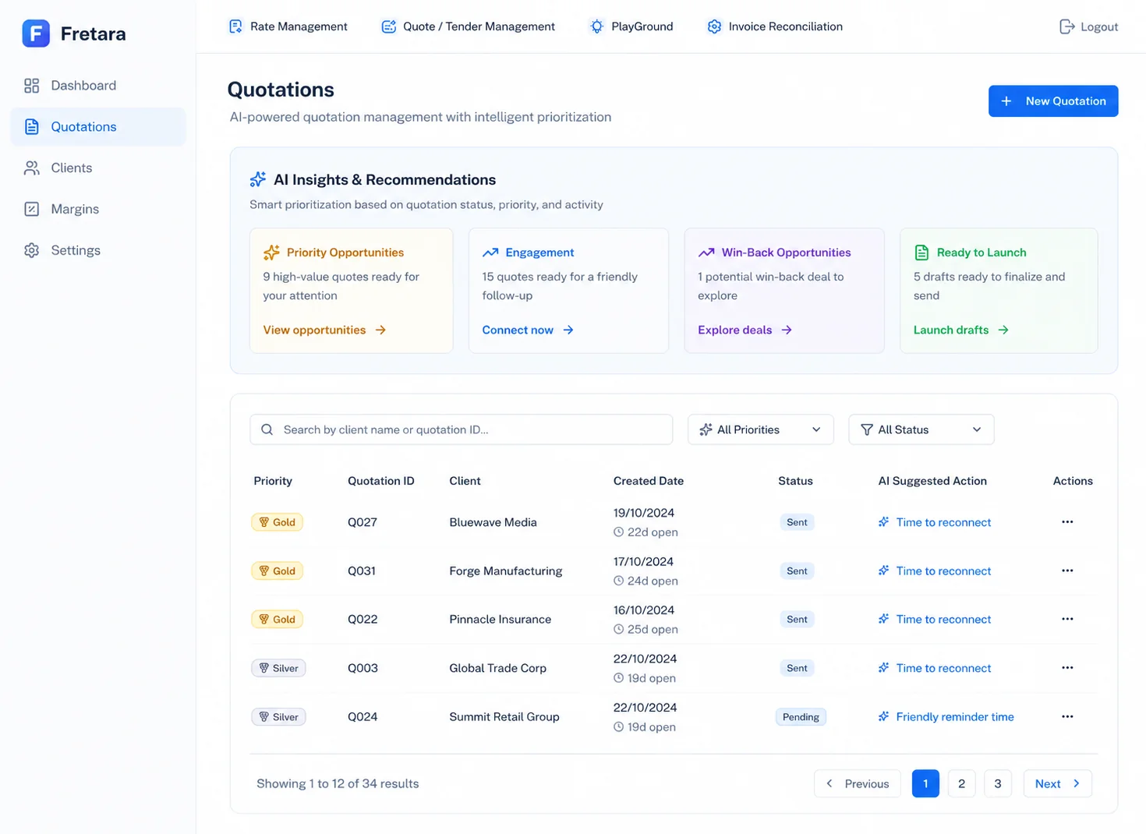Screen dimensions: 1146x834
Task: Click the Dashboard grid icon
Action: (x=31, y=86)
